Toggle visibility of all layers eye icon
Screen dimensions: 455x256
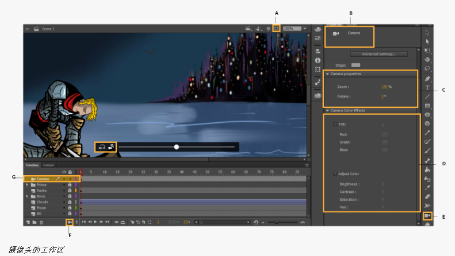tap(64, 172)
